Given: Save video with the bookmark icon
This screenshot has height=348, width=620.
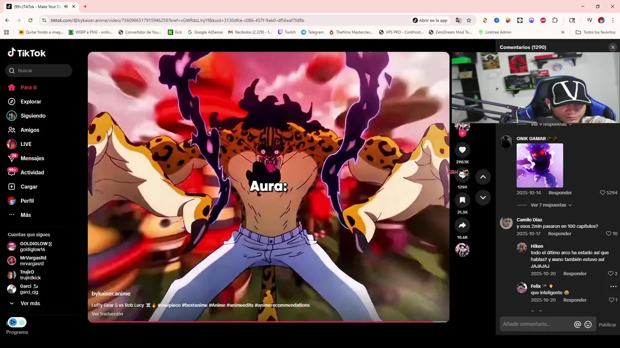Looking at the screenshot, I should pyautogui.click(x=462, y=200).
